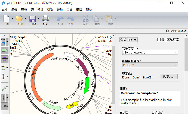Open dropdown arrow next to New icon
188x114 pixels.
tap(12, 19)
